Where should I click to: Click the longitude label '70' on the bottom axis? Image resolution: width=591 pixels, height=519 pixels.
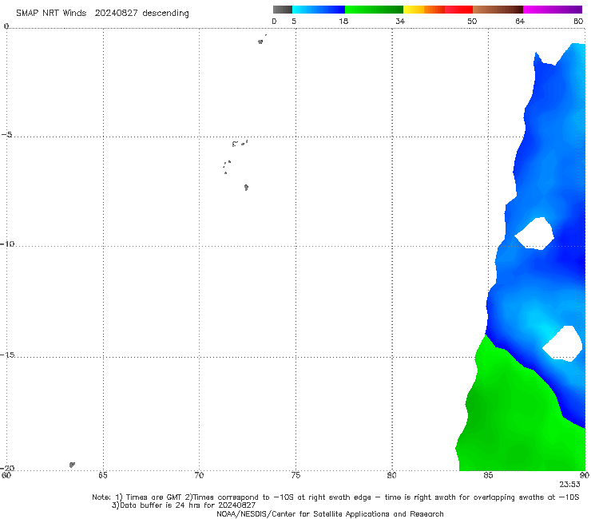(199, 475)
